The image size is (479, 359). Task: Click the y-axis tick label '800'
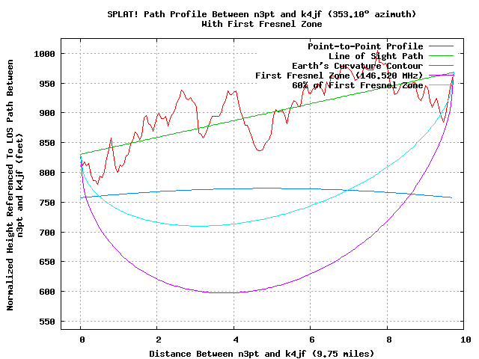coord(47,173)
